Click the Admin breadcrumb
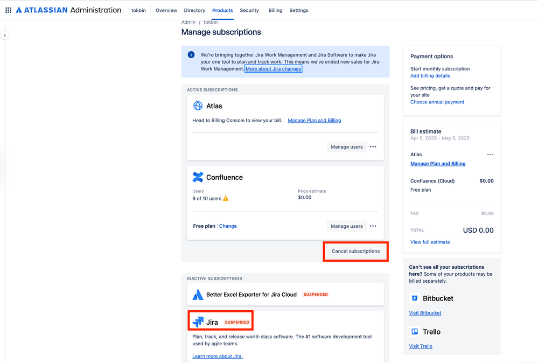Image resolution: width=538 pixels, height=363 pixels. click(188, 22)
